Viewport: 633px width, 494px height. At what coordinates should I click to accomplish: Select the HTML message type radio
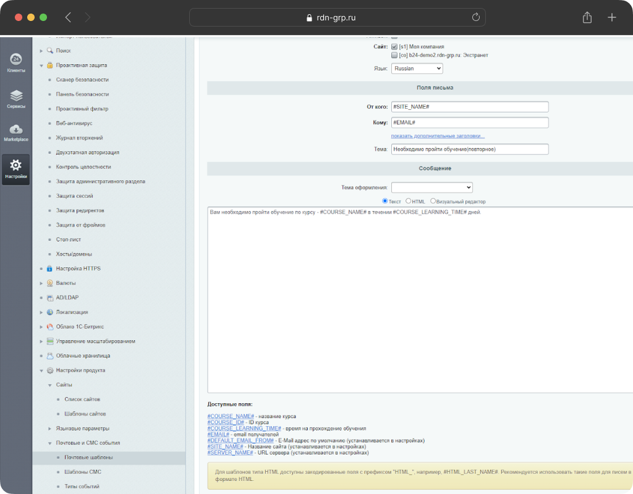[409, 201]
